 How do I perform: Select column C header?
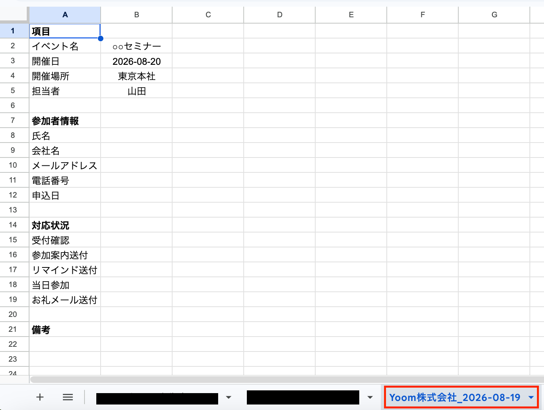click(x=208, y=15)
